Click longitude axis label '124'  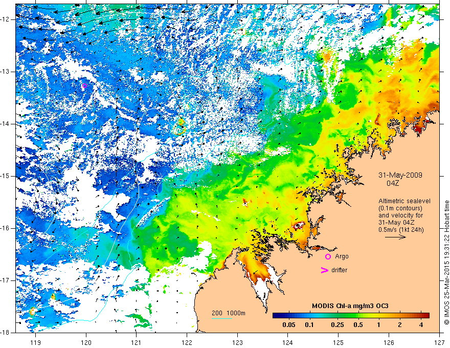pyautogui.click(x=287, y=342)
